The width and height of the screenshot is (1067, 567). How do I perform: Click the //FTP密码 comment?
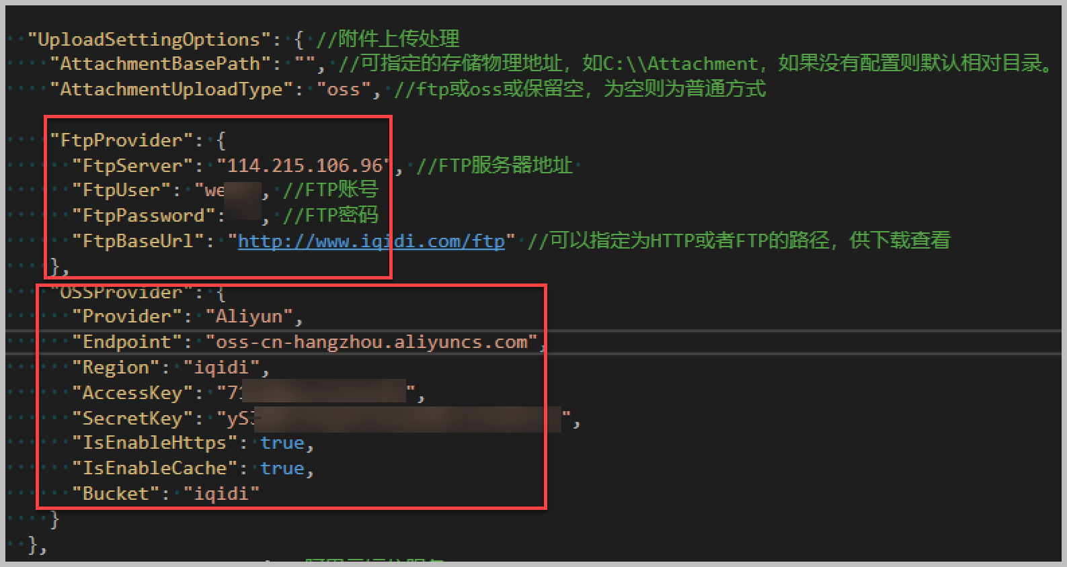331,216
